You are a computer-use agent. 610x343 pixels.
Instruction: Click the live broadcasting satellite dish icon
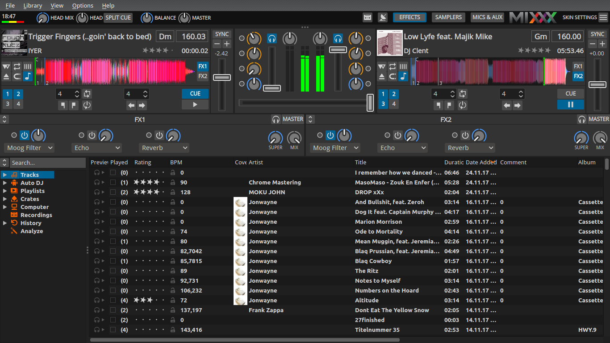pos(382,17)
